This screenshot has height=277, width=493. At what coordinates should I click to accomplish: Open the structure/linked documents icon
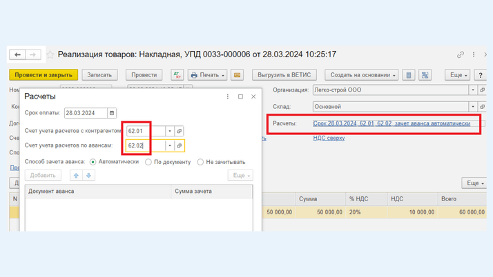pyautogui.click(x=425, y=75)
